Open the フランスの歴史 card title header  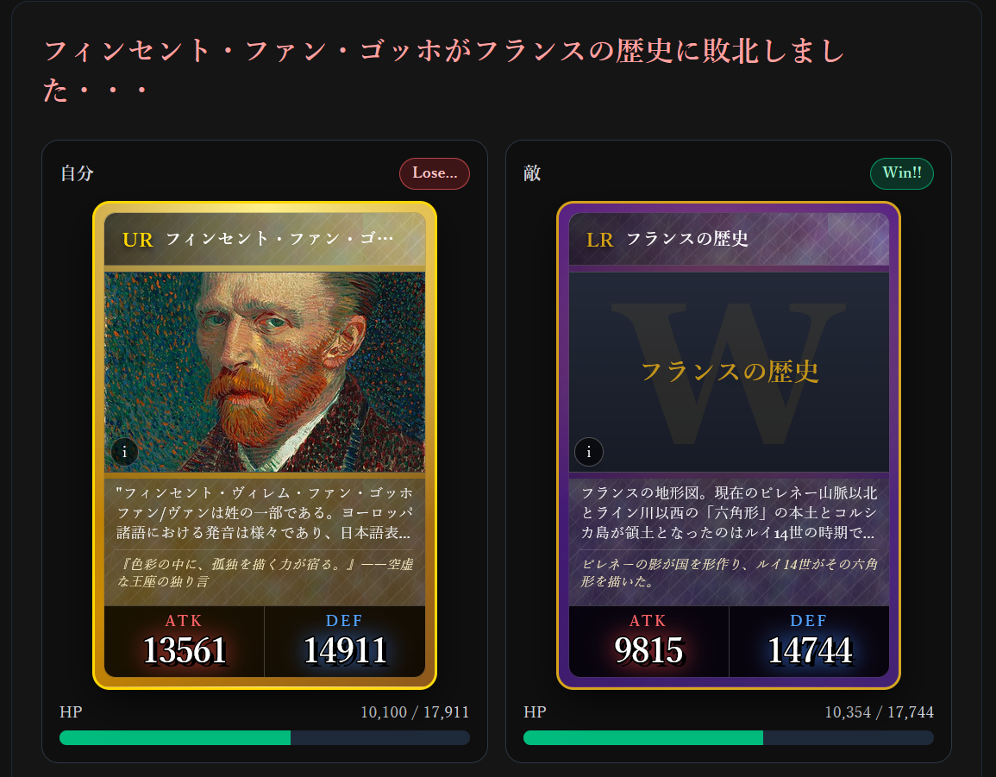pos(687,239)
